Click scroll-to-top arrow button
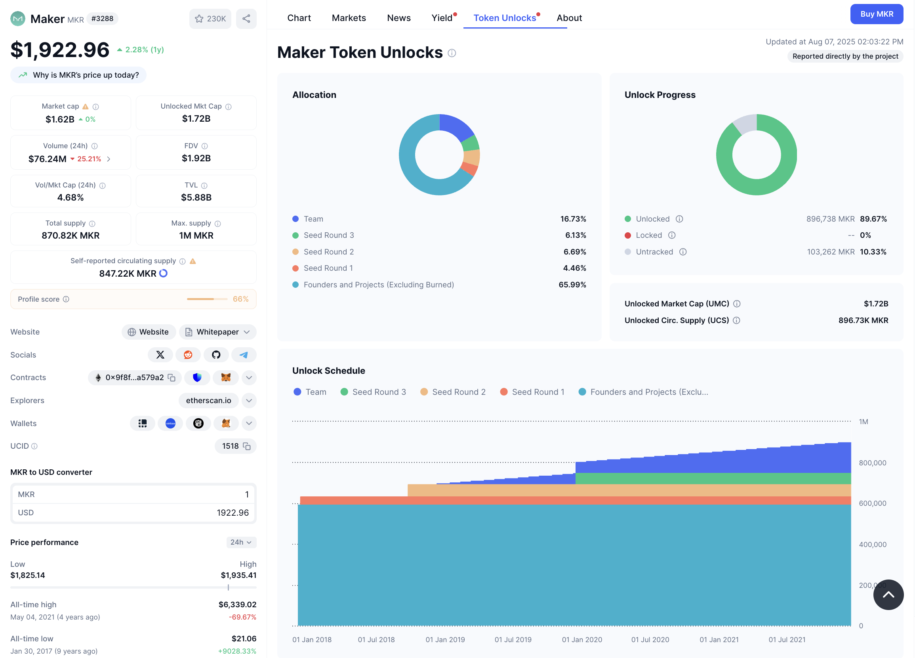Viewport: 915px width, 658px height. pyautogui.click(x=888, y=595)
